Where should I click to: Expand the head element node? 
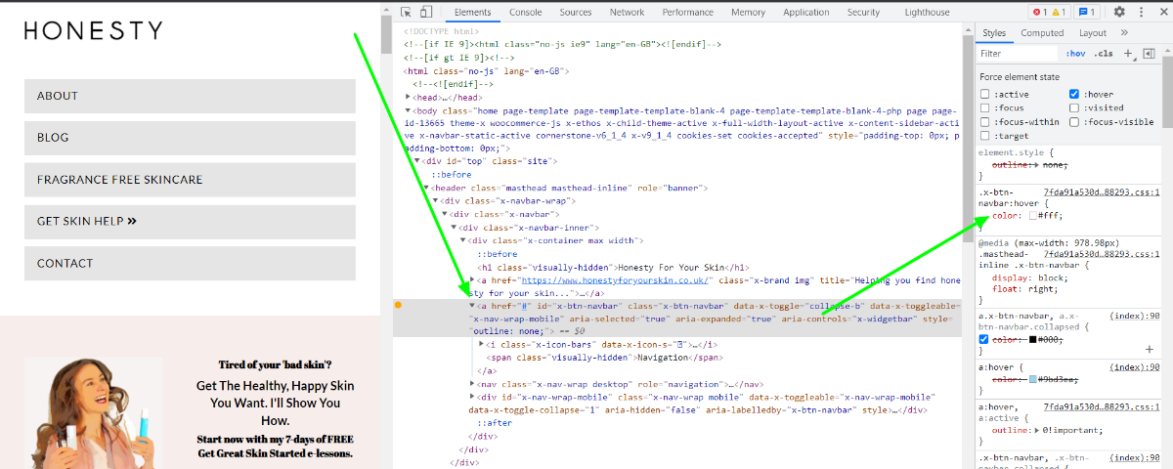[409, 98]
